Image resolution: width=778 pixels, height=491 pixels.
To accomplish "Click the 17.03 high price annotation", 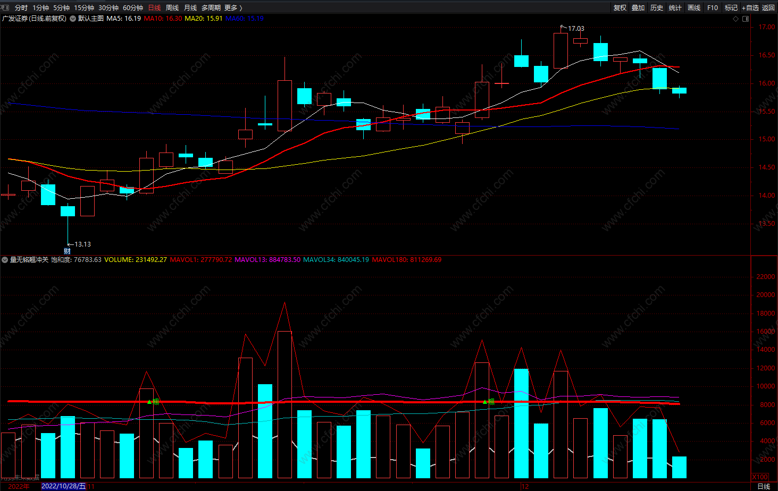I will point(576,29).
